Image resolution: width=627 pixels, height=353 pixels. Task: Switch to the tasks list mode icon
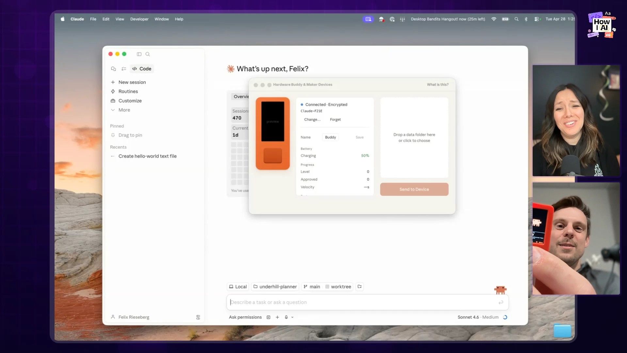coord(124,69)
